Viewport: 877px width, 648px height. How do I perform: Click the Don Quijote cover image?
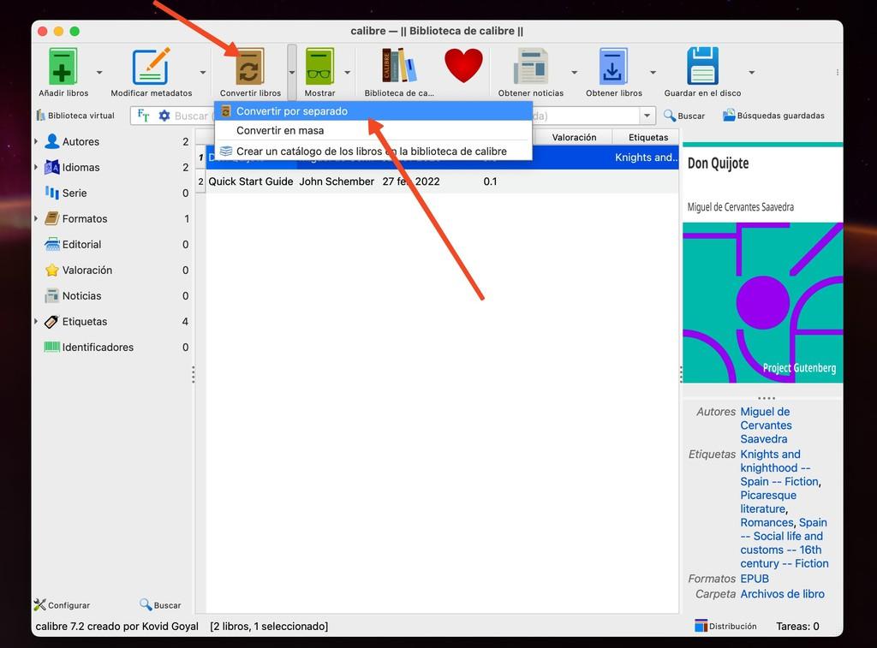coord(763,263)
